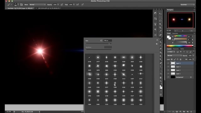Open the Opacity dropdown in options bar
This screenshot has width=201, height=113.
coord(58,5)
